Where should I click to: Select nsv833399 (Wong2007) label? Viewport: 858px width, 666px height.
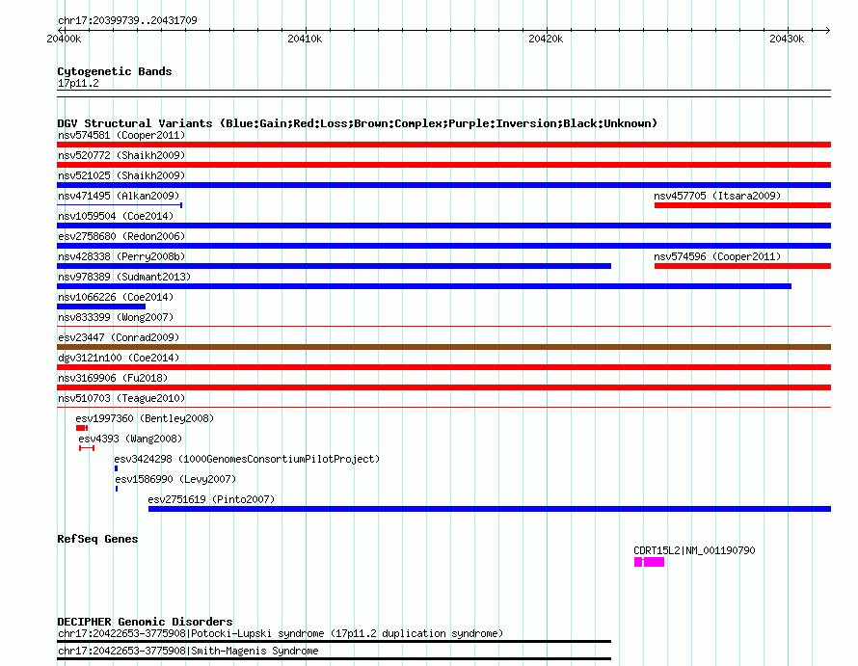pyautogui.click(x=116, y=317)
